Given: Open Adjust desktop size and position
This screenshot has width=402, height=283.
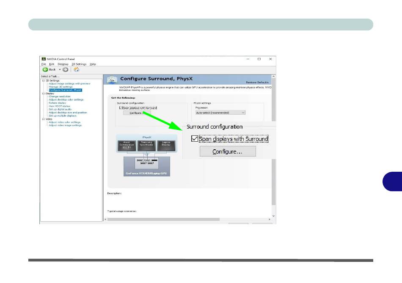Looking at the screenshot, I should [x=68, y=113].
